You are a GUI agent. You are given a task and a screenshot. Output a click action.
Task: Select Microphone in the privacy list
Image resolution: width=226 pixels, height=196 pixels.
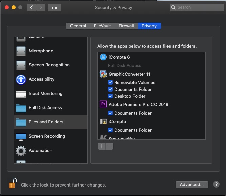coord(51,51)
